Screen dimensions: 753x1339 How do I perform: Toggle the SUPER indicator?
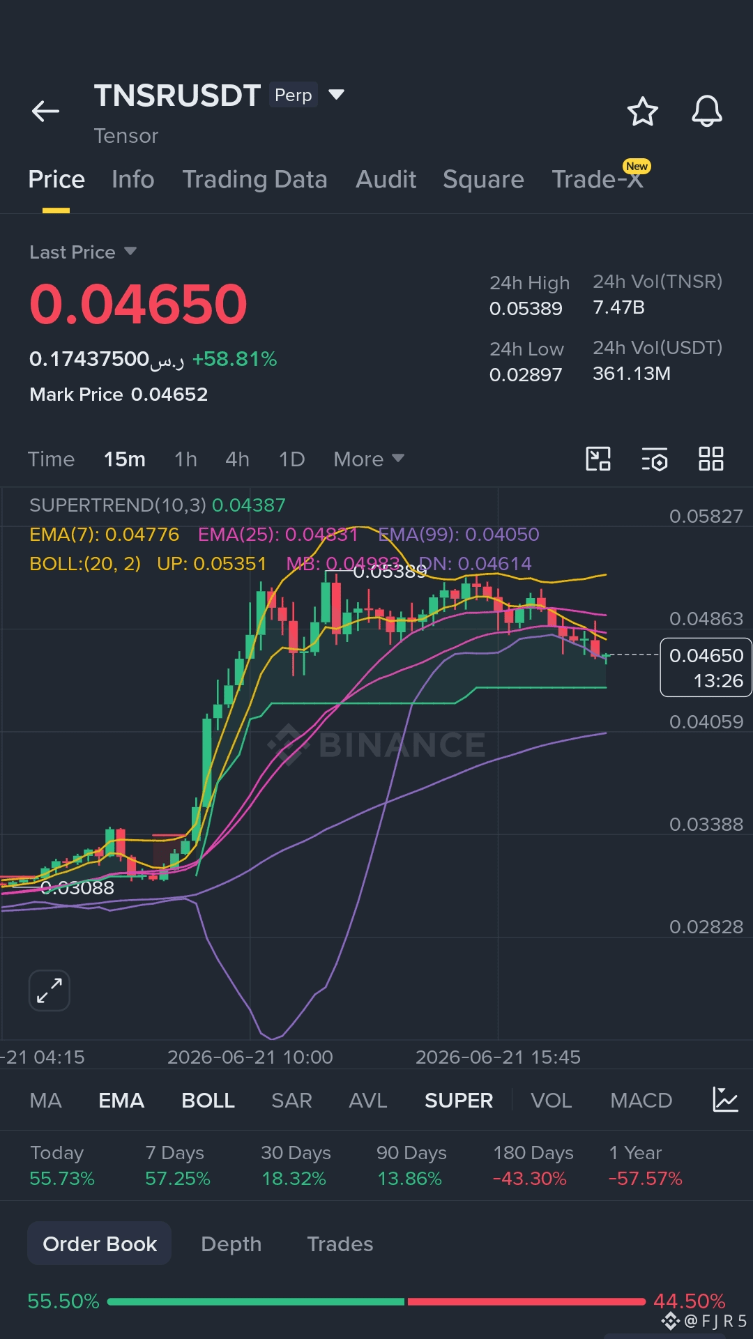tap(459, 1100)
